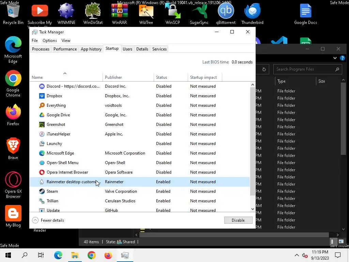Open Task View on the taskbar
Image resolution: width=349 pixels, height=262 pixels.
(x=41, y=255)
